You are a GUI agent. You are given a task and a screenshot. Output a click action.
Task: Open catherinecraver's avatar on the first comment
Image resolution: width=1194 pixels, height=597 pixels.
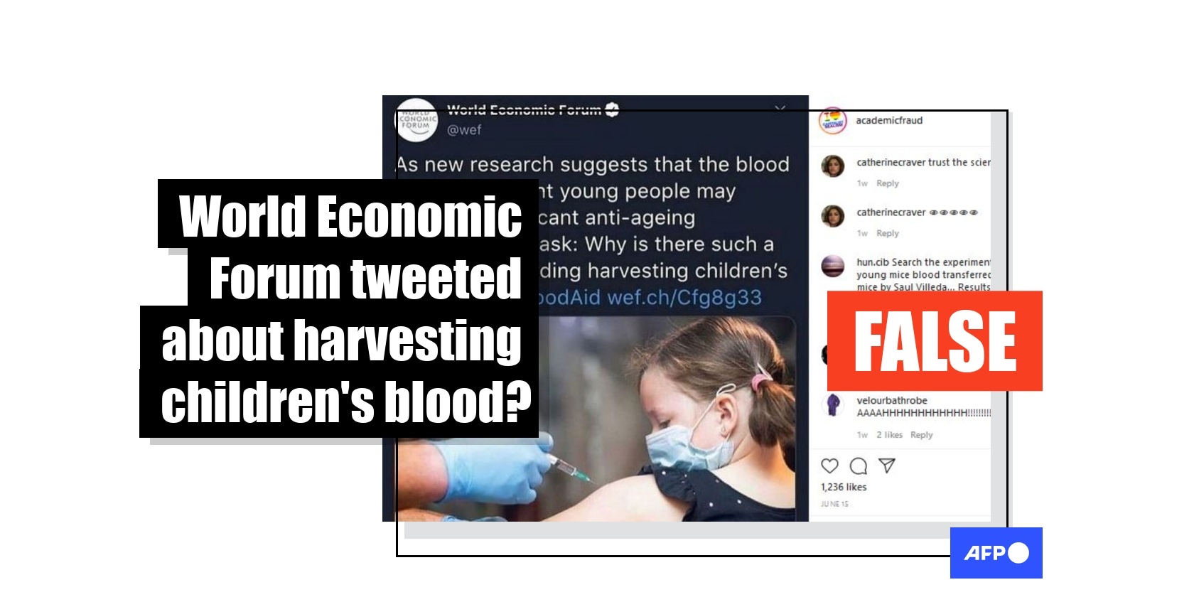tap(833, 166)
